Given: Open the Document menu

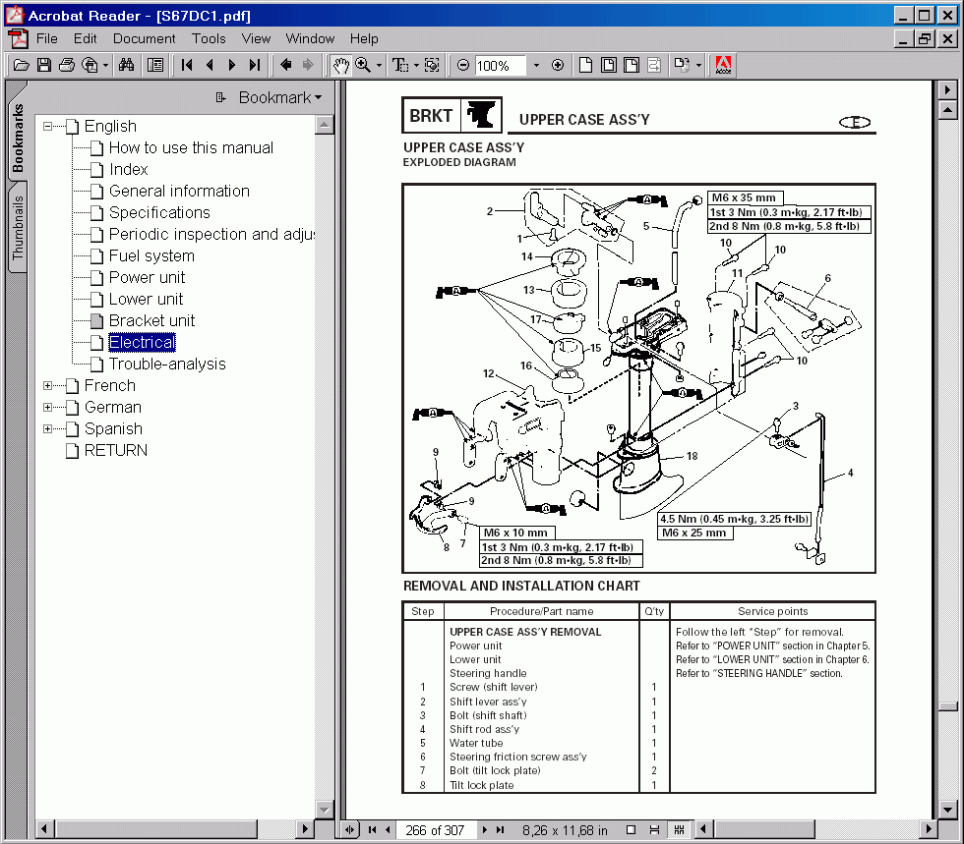Looking at the screenshot, I should (144, 38).
